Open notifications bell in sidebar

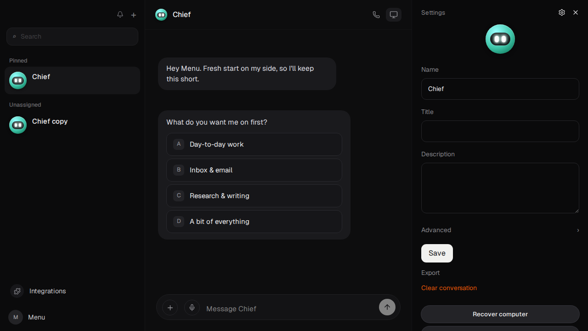pos(120,15)
